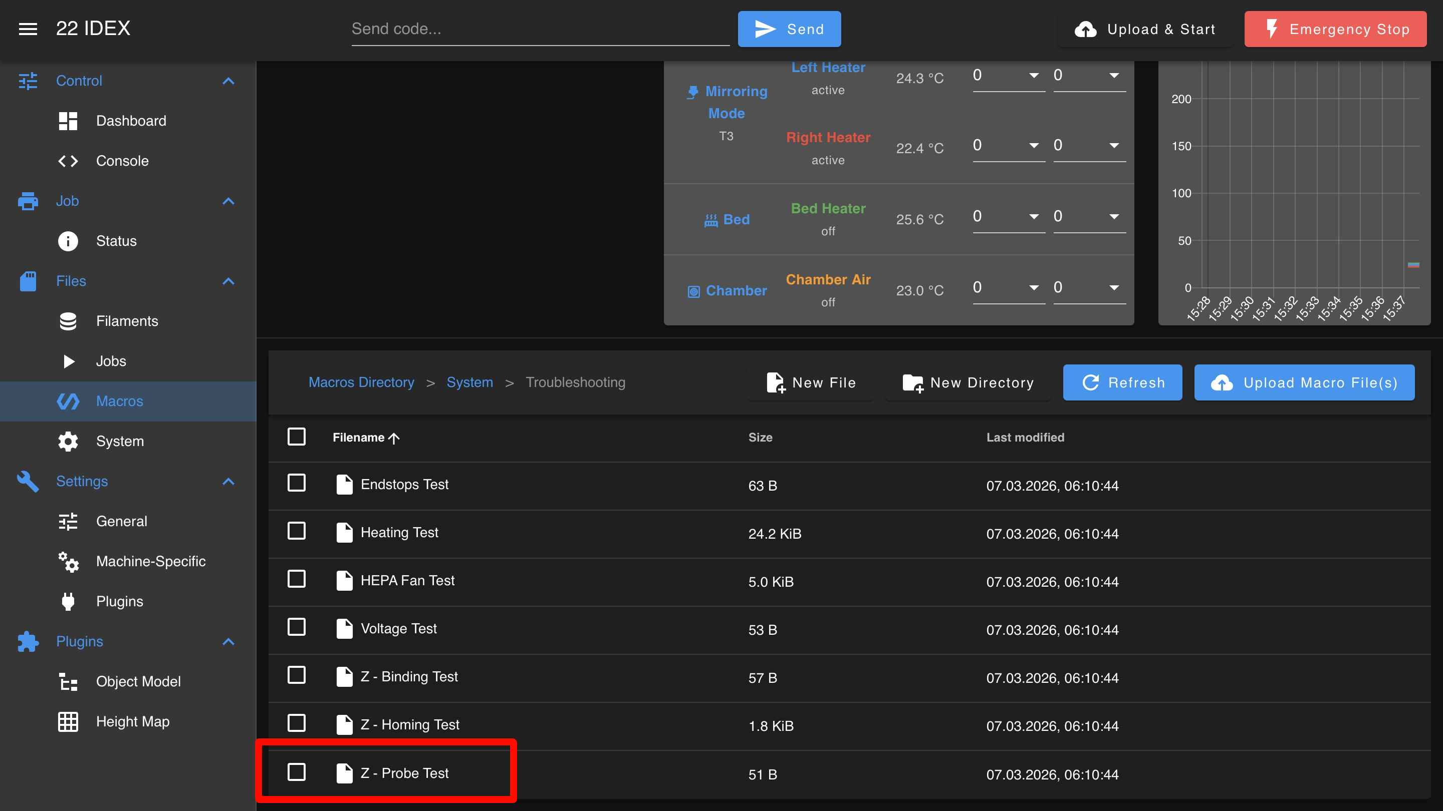The height and width of the screenshot is (811, 1443).
Task: Refresh the macro file list
Action: click(1122, 383)
